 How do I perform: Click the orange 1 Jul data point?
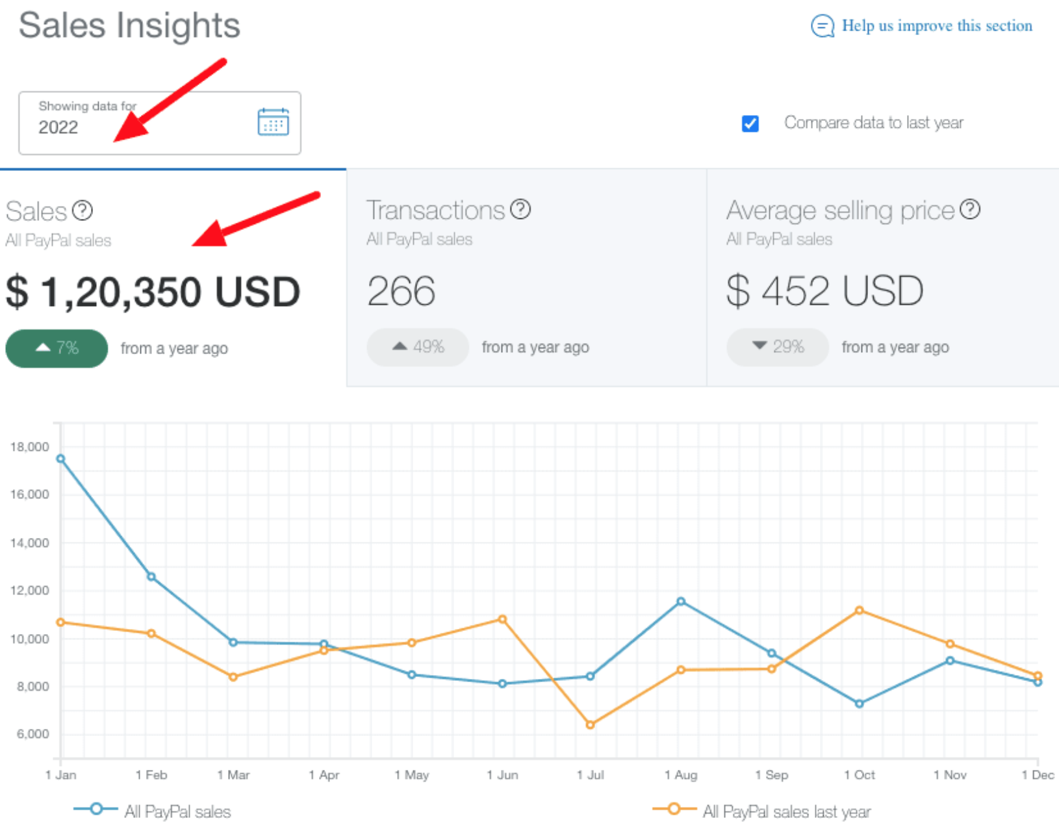(590, 725)
